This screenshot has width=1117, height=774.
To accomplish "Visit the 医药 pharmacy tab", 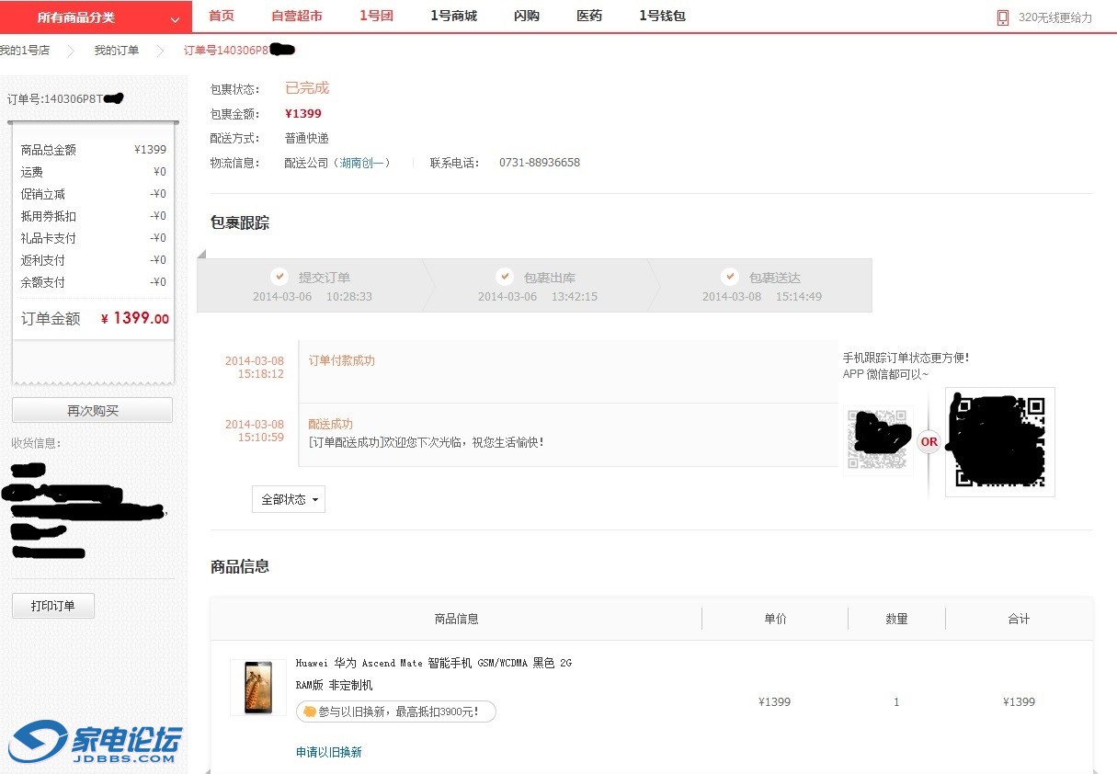I will [589, 16].
